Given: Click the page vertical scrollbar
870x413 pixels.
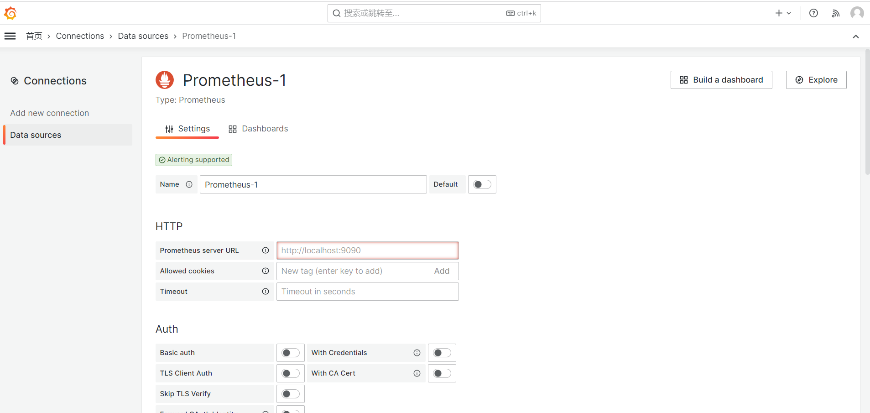Looking at the screenshot, I should 867,112.
